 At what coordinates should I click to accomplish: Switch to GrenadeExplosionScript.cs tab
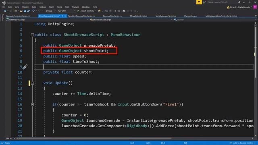18,16
